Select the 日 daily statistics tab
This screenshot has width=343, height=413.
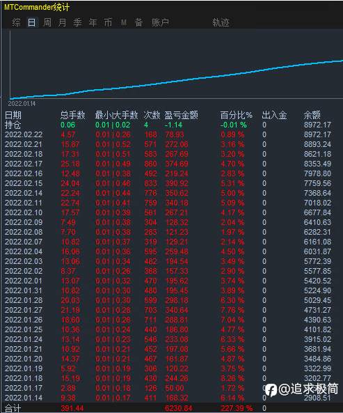point(32,22)
